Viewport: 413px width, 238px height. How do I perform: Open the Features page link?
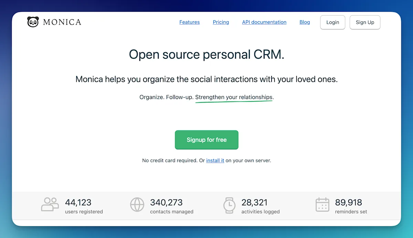click(190, 22)
